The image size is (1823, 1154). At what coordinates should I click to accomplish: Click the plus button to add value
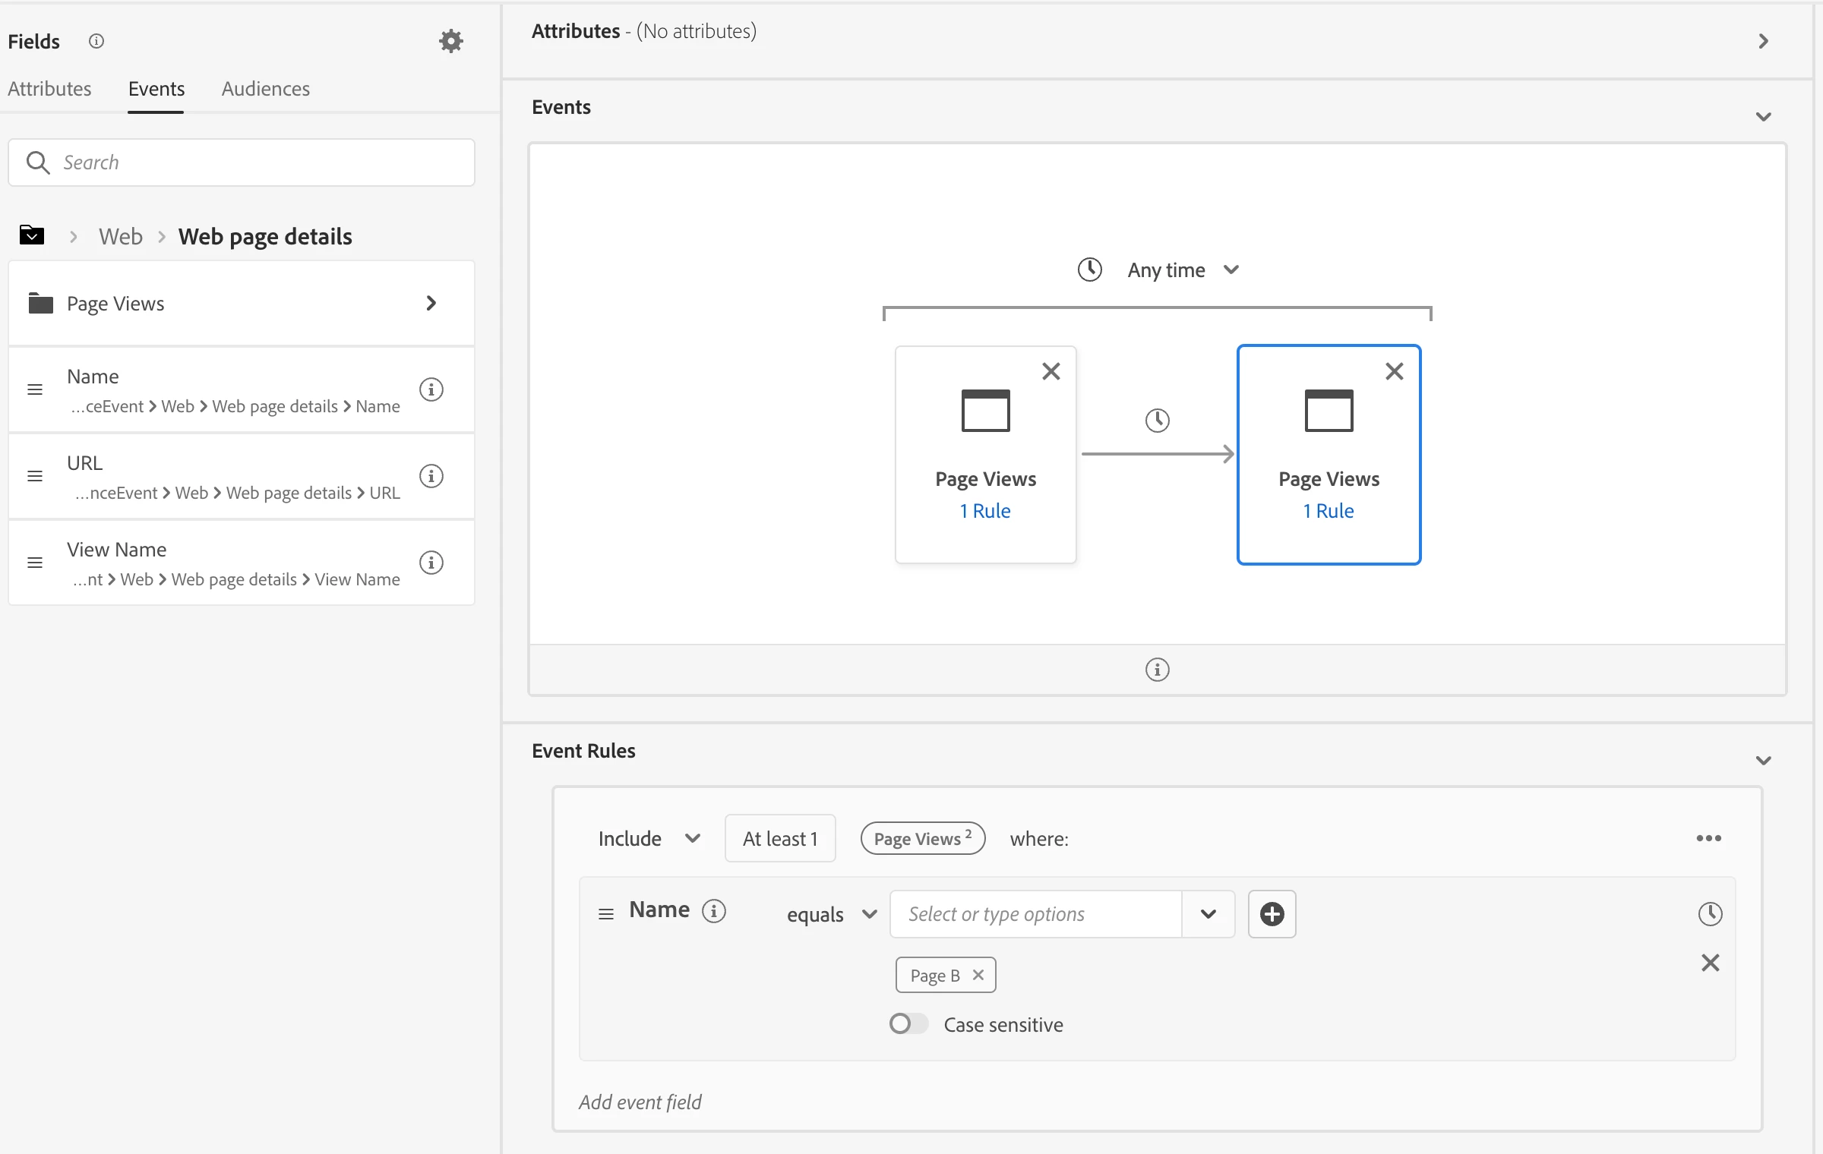(1272, 914)
